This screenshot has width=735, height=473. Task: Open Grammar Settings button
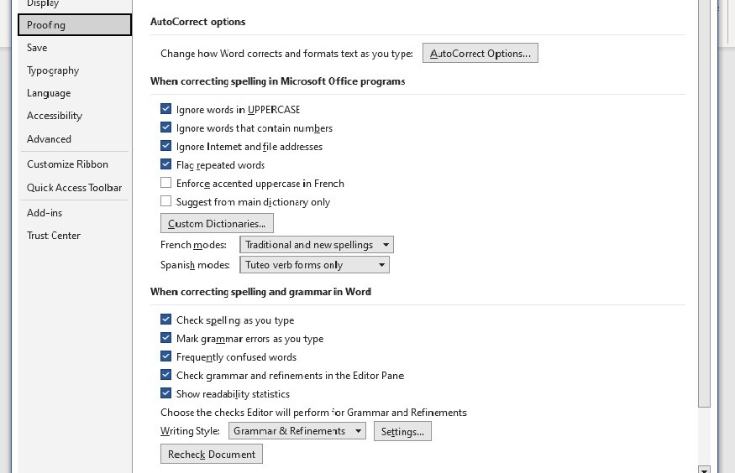click(x=402, y=431)
